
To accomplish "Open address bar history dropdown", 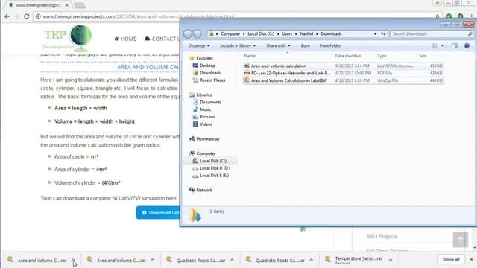I will tap(375, 33).
